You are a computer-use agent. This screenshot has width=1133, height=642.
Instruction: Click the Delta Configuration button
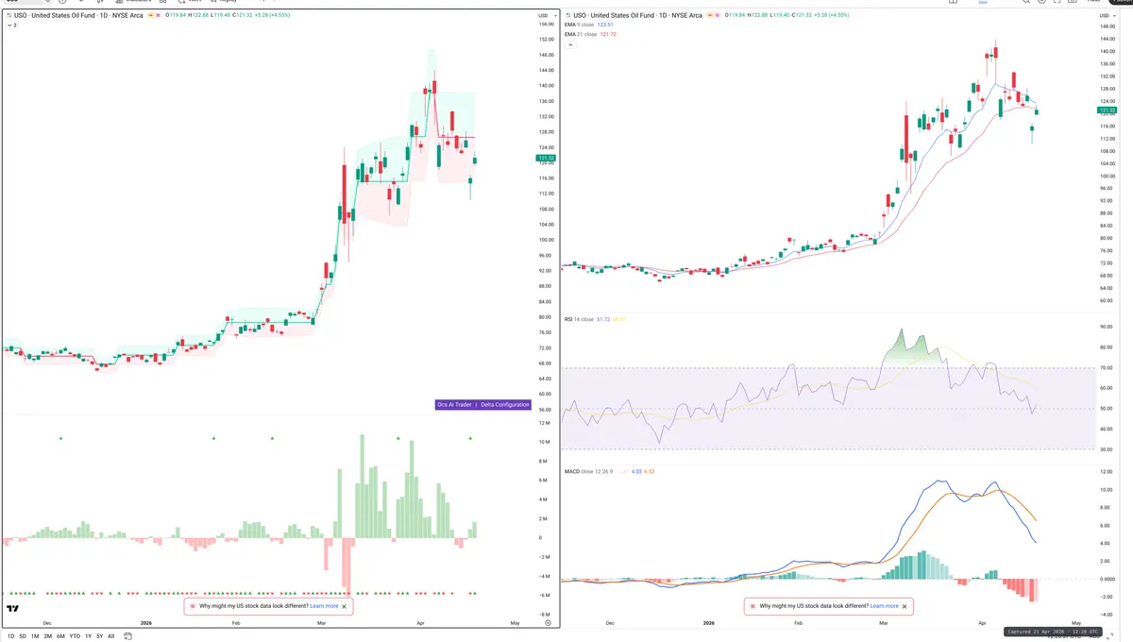[505, 404]
